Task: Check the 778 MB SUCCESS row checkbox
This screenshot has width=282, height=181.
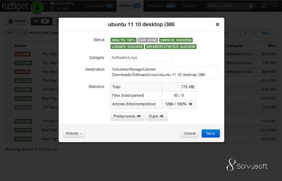Action: click(x=9, y=63)
